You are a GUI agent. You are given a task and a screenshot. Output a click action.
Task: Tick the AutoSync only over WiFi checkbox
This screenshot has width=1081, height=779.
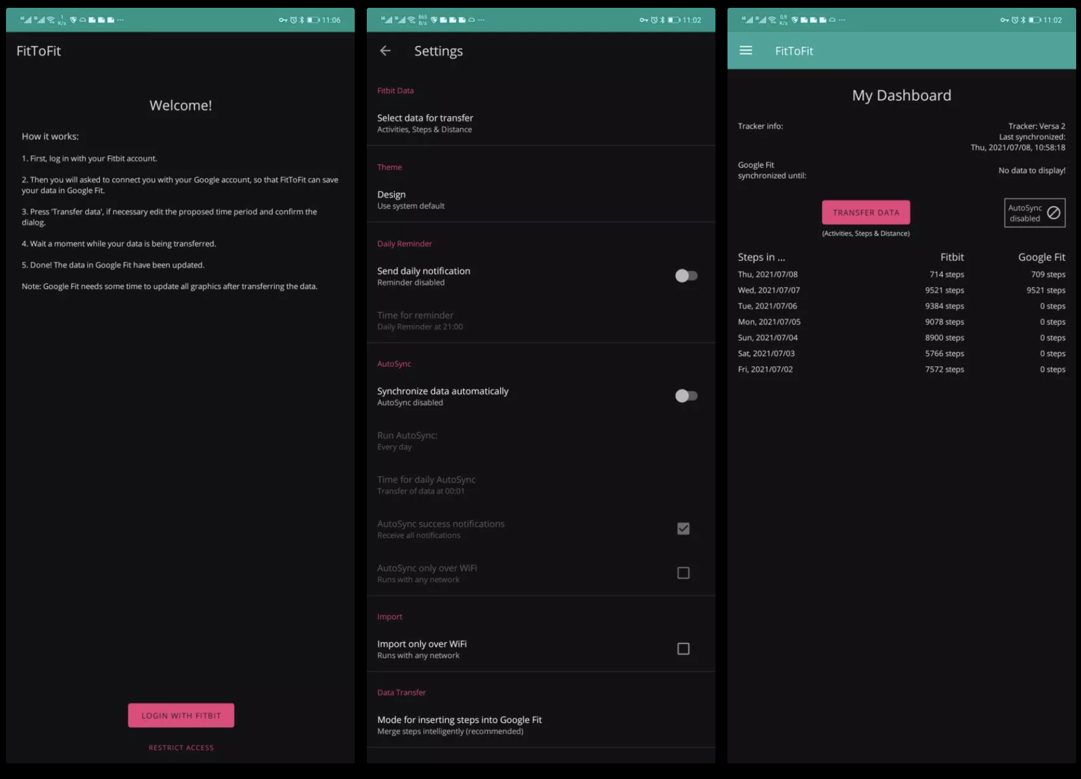click(x=683, y=573)
